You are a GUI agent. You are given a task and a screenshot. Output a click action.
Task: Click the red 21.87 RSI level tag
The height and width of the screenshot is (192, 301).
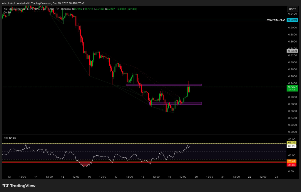pos(292,165)
